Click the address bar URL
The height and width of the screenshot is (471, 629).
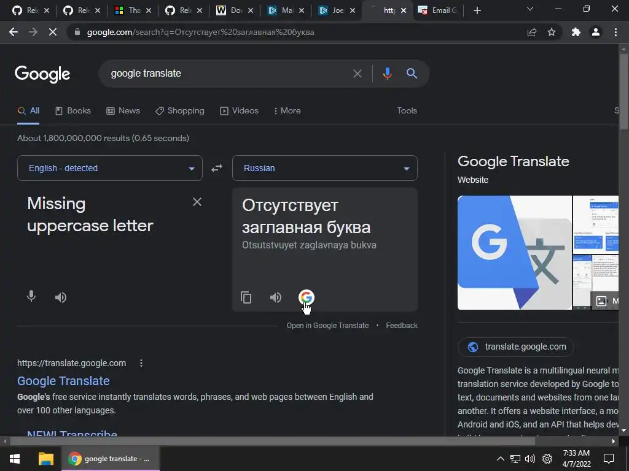pos(201,32)
